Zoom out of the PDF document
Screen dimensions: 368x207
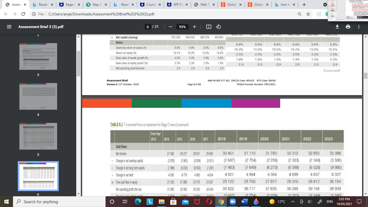click(x=170, y=27)
